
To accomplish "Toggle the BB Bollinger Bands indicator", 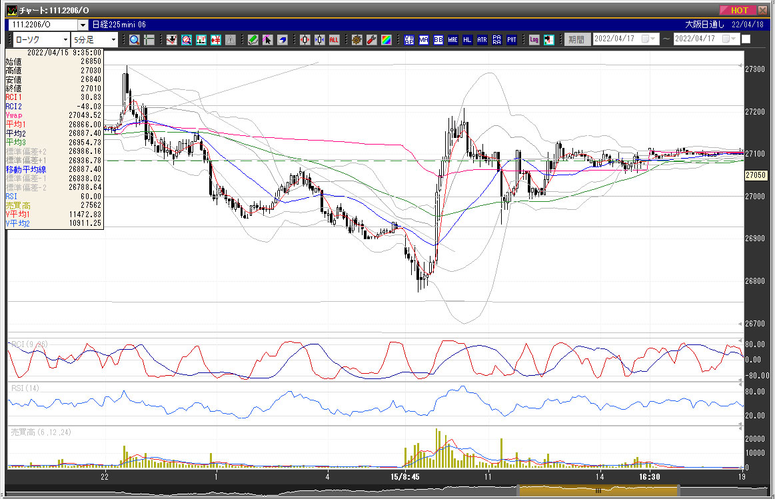I will pos(438,40).
